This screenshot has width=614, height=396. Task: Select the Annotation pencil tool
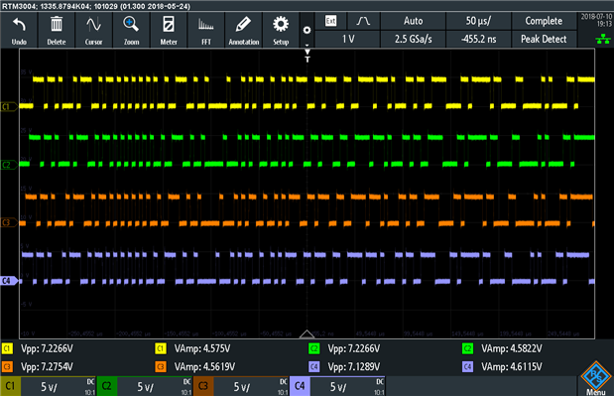pyautogui.click(x=244, y=30)
